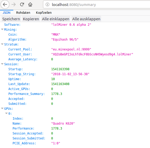Reload the page with the refresh icon
The width and height of the screenshot is (150, 148).
(22, 4)
